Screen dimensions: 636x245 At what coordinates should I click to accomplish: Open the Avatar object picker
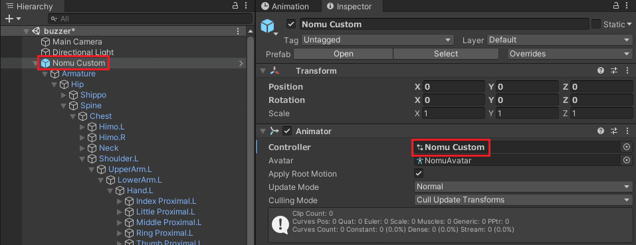pos(627,161)
